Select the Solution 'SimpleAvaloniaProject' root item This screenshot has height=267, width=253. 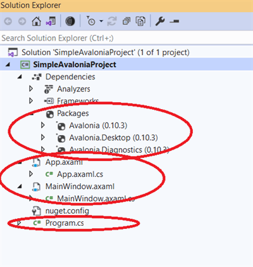[106, 53]
